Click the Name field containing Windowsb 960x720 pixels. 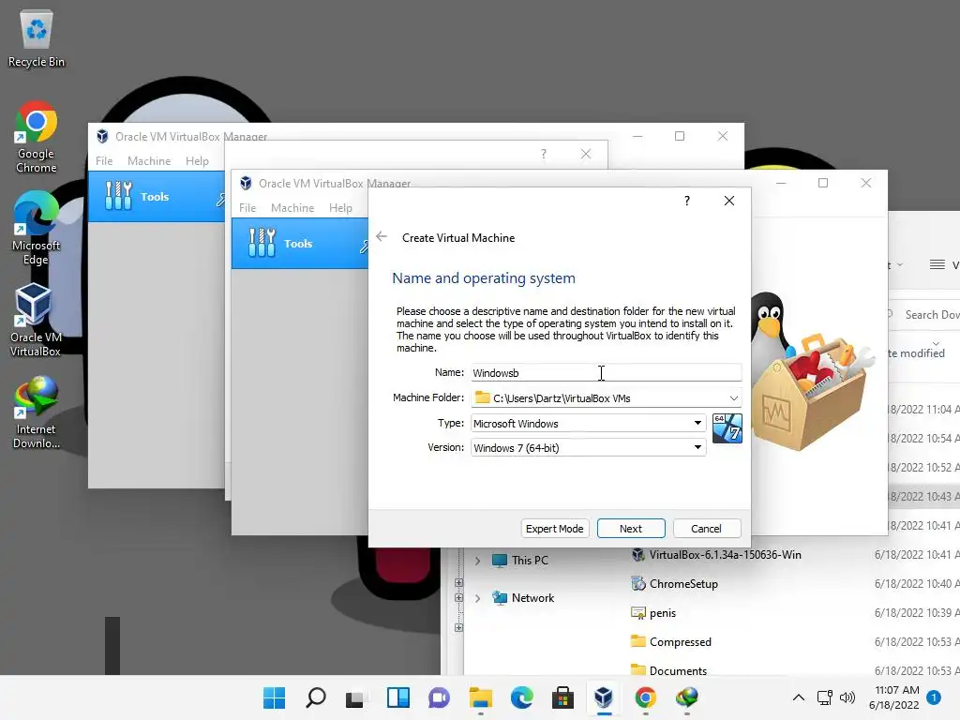607,372
